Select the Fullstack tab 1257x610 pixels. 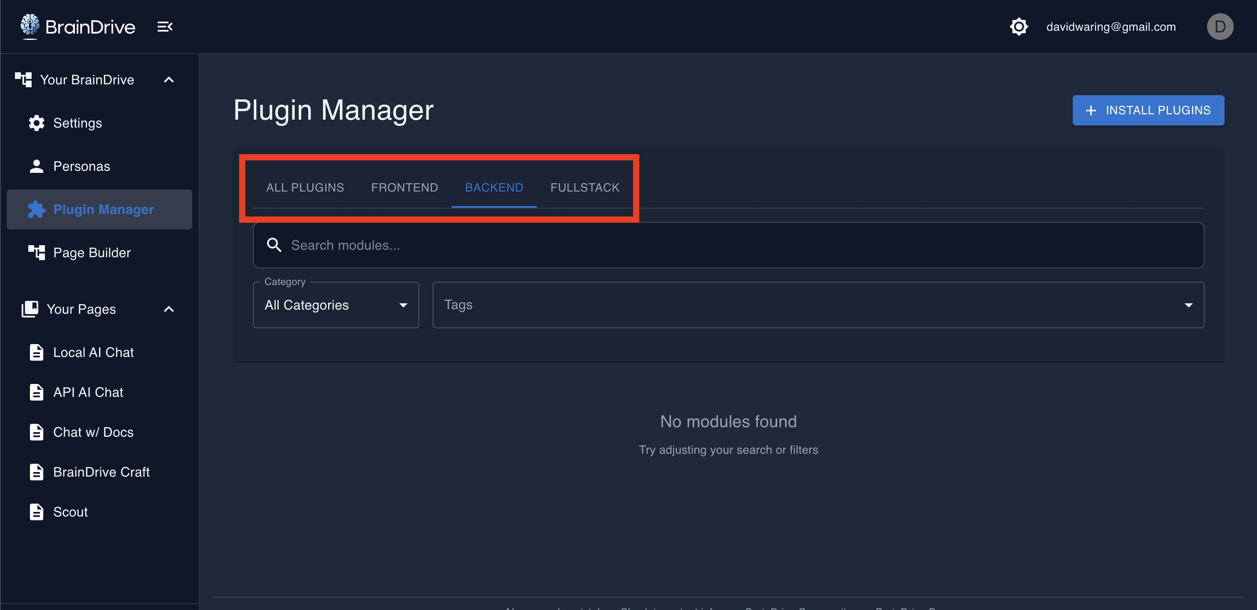point(584,188)
